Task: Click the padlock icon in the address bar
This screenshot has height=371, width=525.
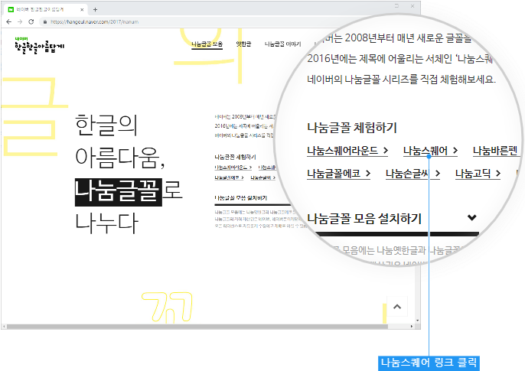Action: 45,21
